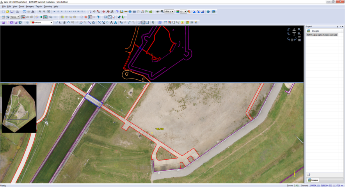Click the redo arrow in drawing toolbar
345x187 pixels.
tap(133, 22)
